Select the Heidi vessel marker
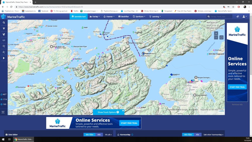Image resolution: width=252 pixels, height=142 pixels. point(82,28)
